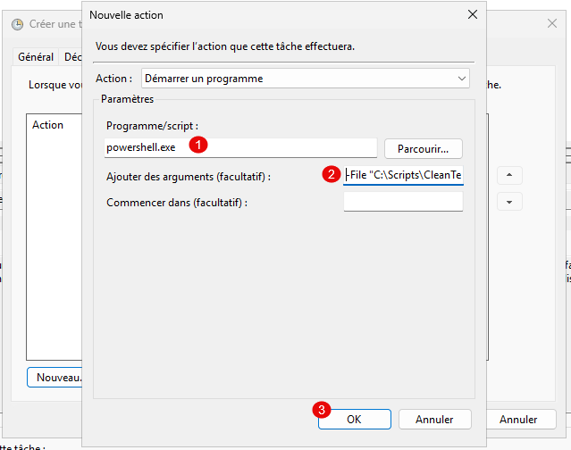The height and width of the screenshot is (450, 571).
Task: Click the red step 1 marker
Action: click(201, 143)
